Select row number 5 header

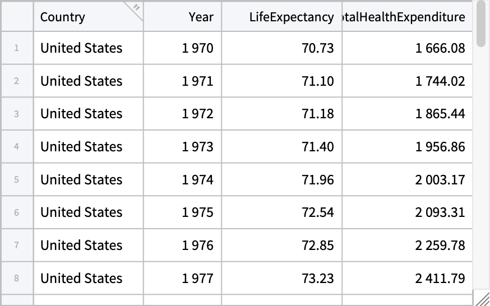[17, 180]
